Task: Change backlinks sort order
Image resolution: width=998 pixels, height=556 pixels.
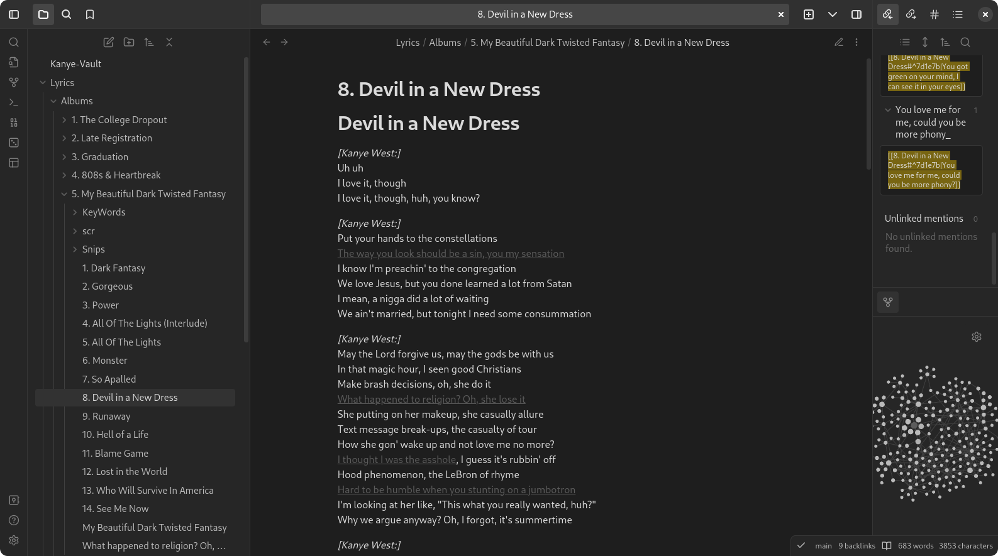Action: coord(945,42)
